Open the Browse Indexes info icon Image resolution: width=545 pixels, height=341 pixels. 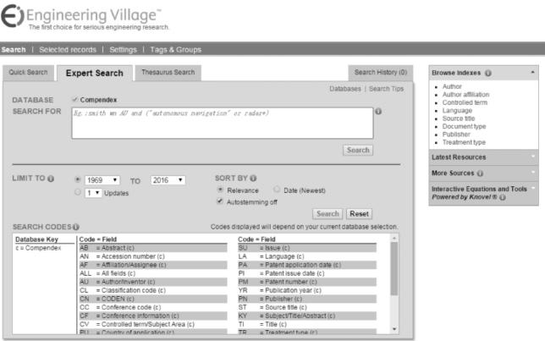tap(488, 73)
